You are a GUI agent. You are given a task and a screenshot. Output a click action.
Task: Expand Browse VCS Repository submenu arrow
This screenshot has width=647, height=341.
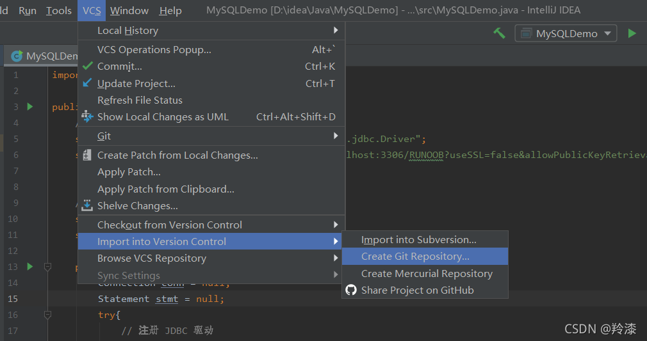[336, 258]
